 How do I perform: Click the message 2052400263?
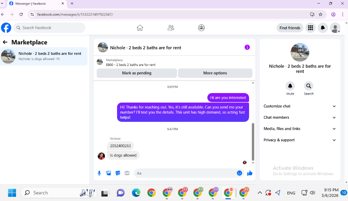tap(120, 146)
